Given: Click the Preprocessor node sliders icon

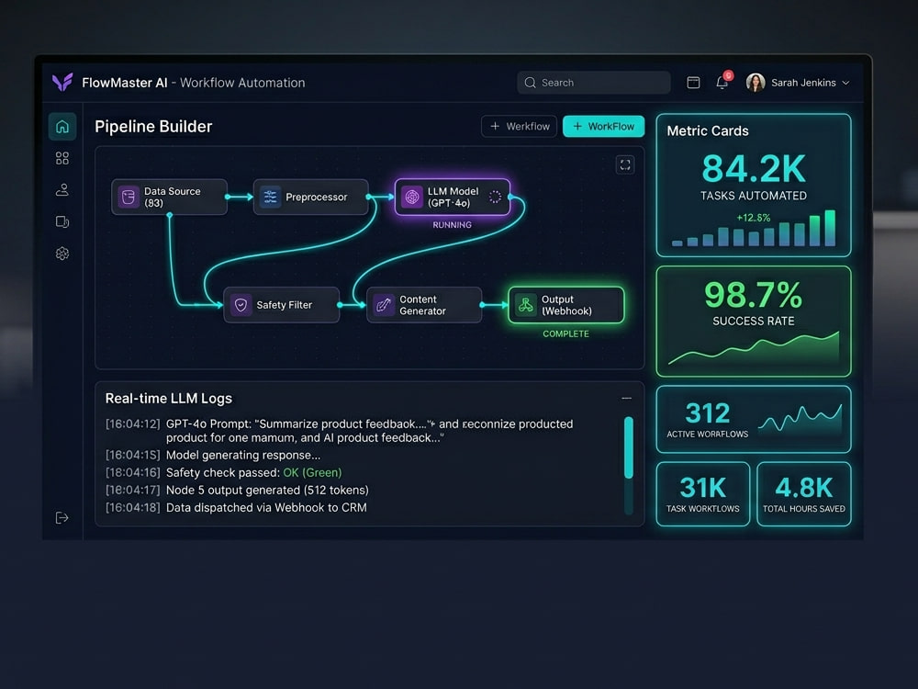Looking at the screenshot, I should 270,197.
